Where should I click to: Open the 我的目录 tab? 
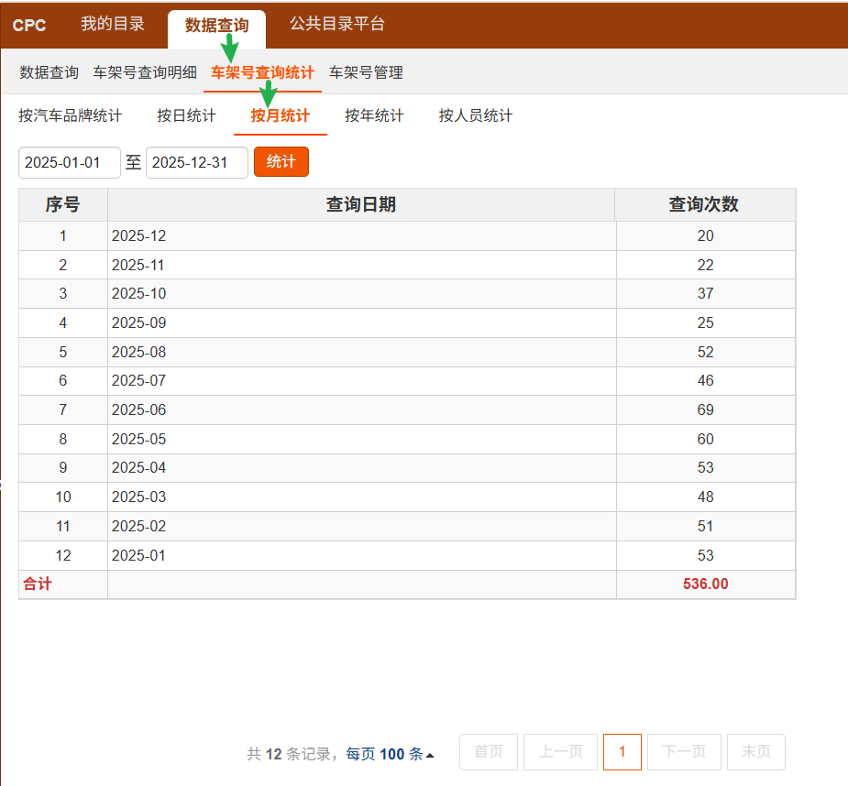(112, 25)
